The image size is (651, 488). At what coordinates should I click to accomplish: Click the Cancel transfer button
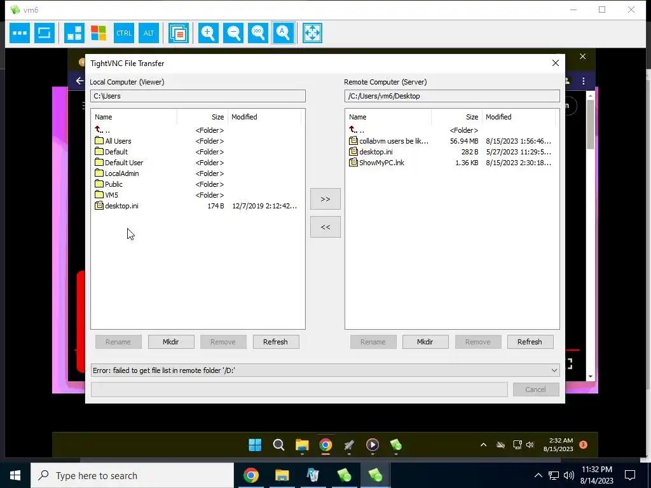click(x=536, y=390)
